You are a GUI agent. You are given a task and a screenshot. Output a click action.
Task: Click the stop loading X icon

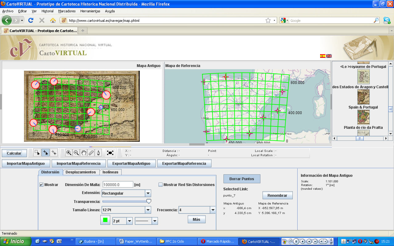click(x=42, y=20)
